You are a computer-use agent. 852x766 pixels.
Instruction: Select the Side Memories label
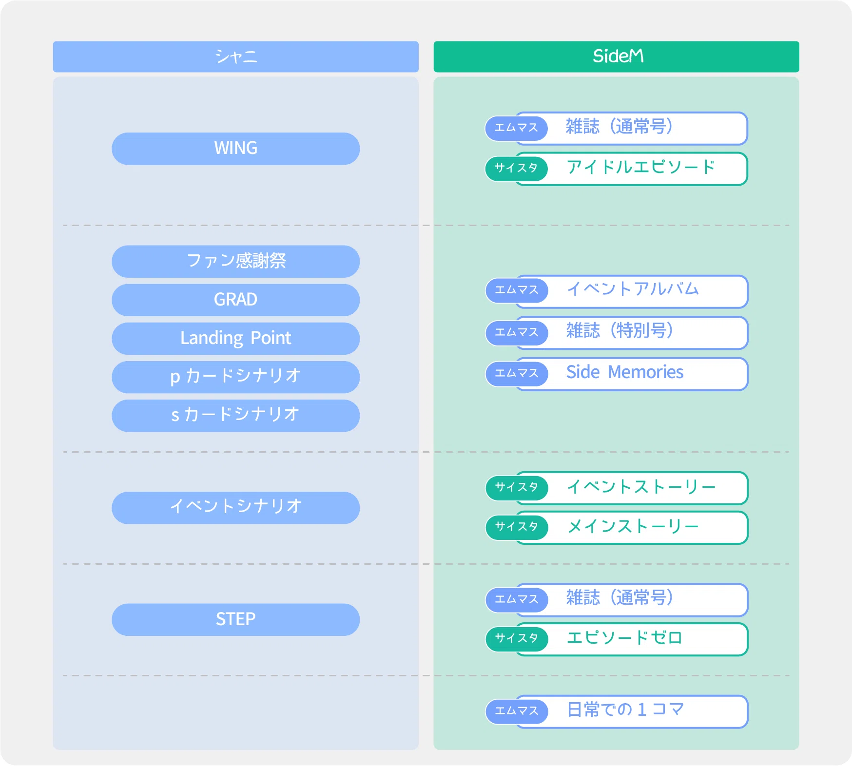[x=624, y=372]
